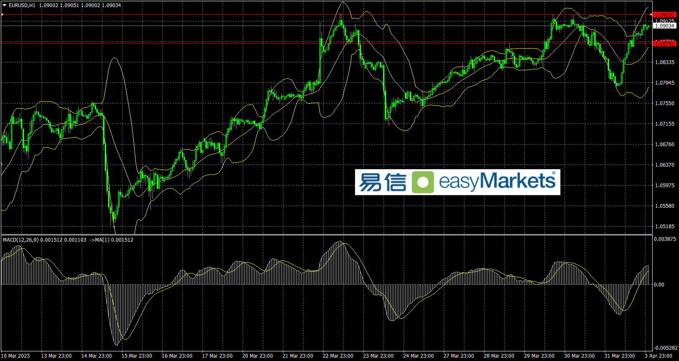Screen dimensions: 679x361
Task: Click the 21 Mar 23:00 time label
Action: 298,356
